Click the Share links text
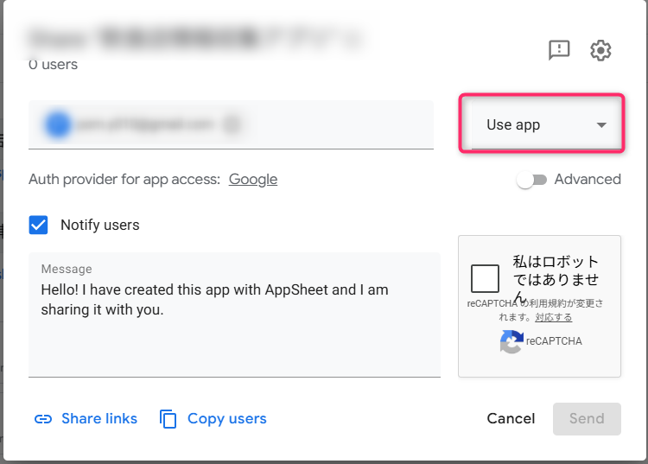The height and width of the screenshot is (464, 648). (x=99, y=419)
